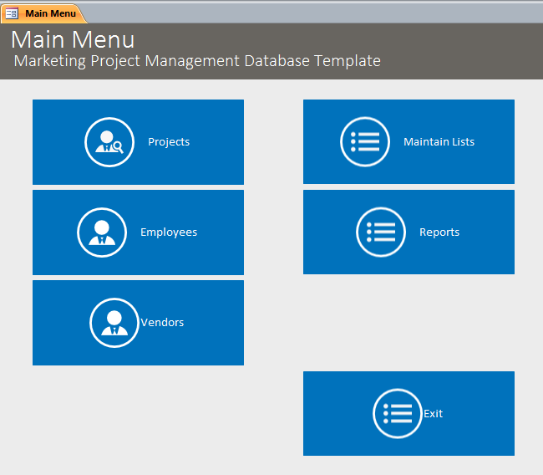543x475 pixels.
Task: Click the empty tab strip beside Main Menu tab
Action: [309, 13]
